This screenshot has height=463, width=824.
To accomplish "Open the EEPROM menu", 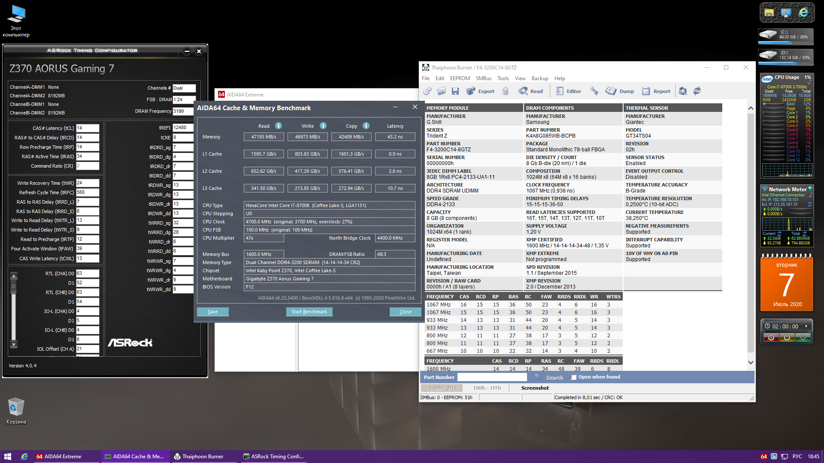I will pyautogui.click(x=460, y=78).
